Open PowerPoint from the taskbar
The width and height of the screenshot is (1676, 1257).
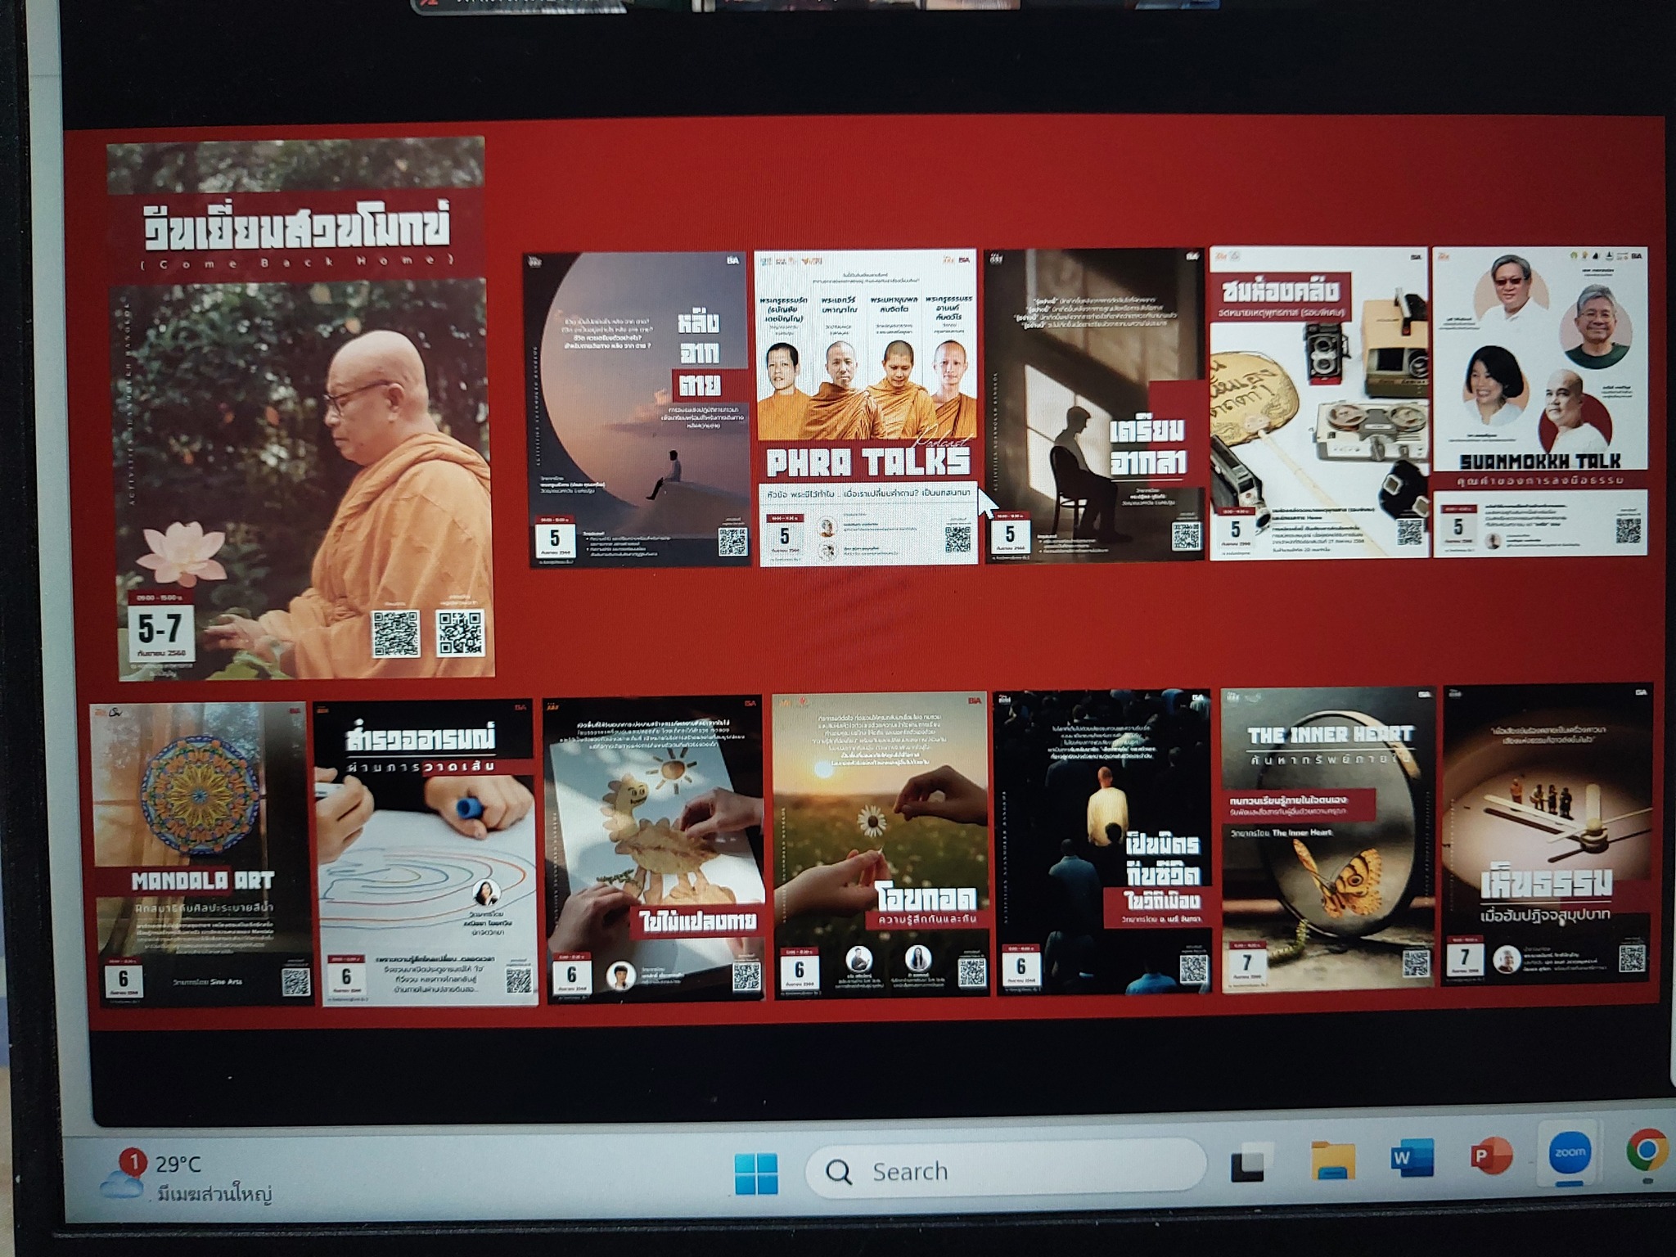pos(1490,1155)
